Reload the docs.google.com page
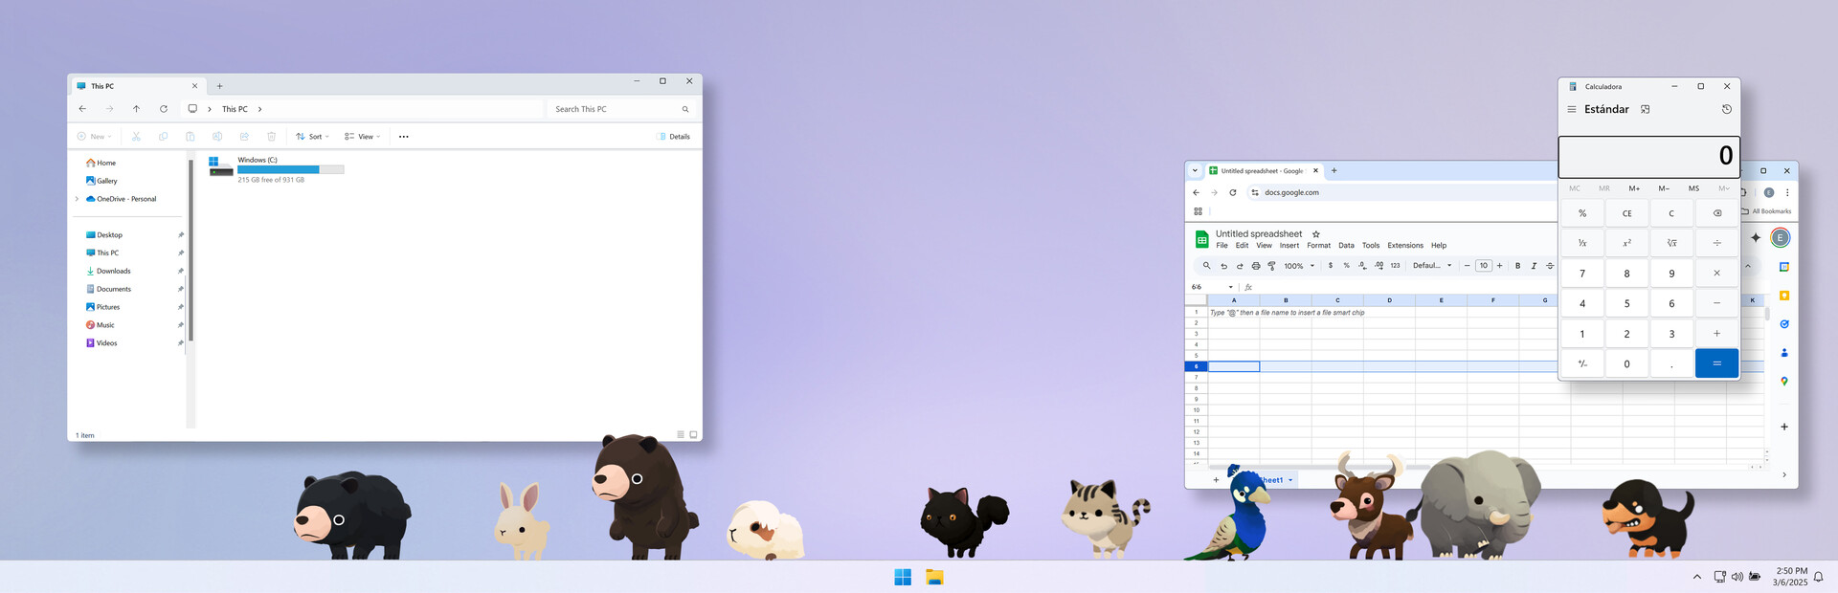Screen dimensions: 1838x593 (1233, 192)
